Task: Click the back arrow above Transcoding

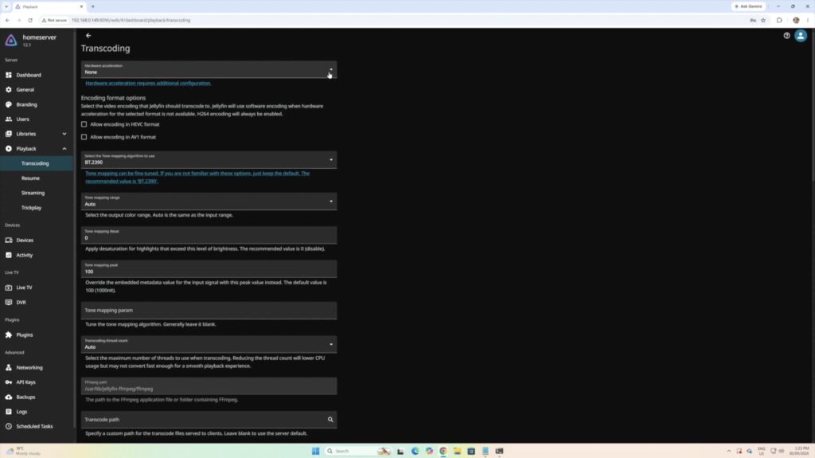Action: [x=88, y=35]
